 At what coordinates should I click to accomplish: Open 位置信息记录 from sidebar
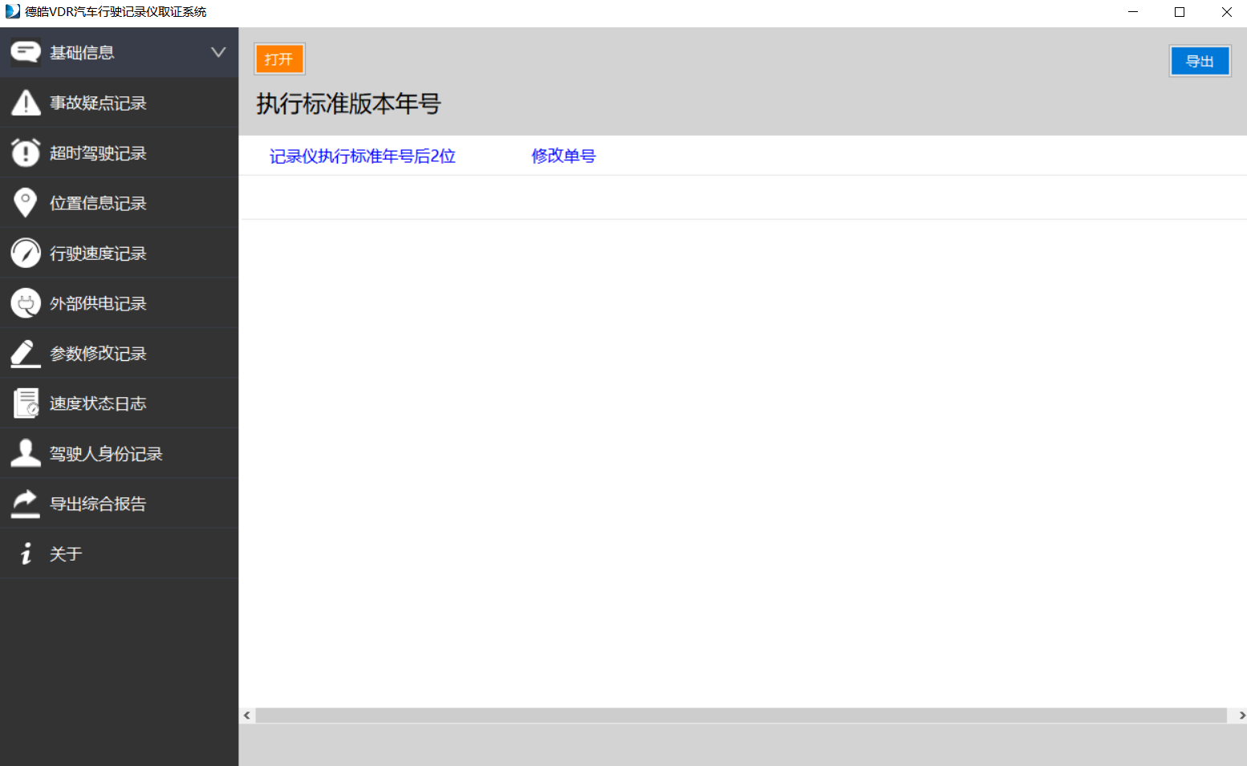coord(119,203)
